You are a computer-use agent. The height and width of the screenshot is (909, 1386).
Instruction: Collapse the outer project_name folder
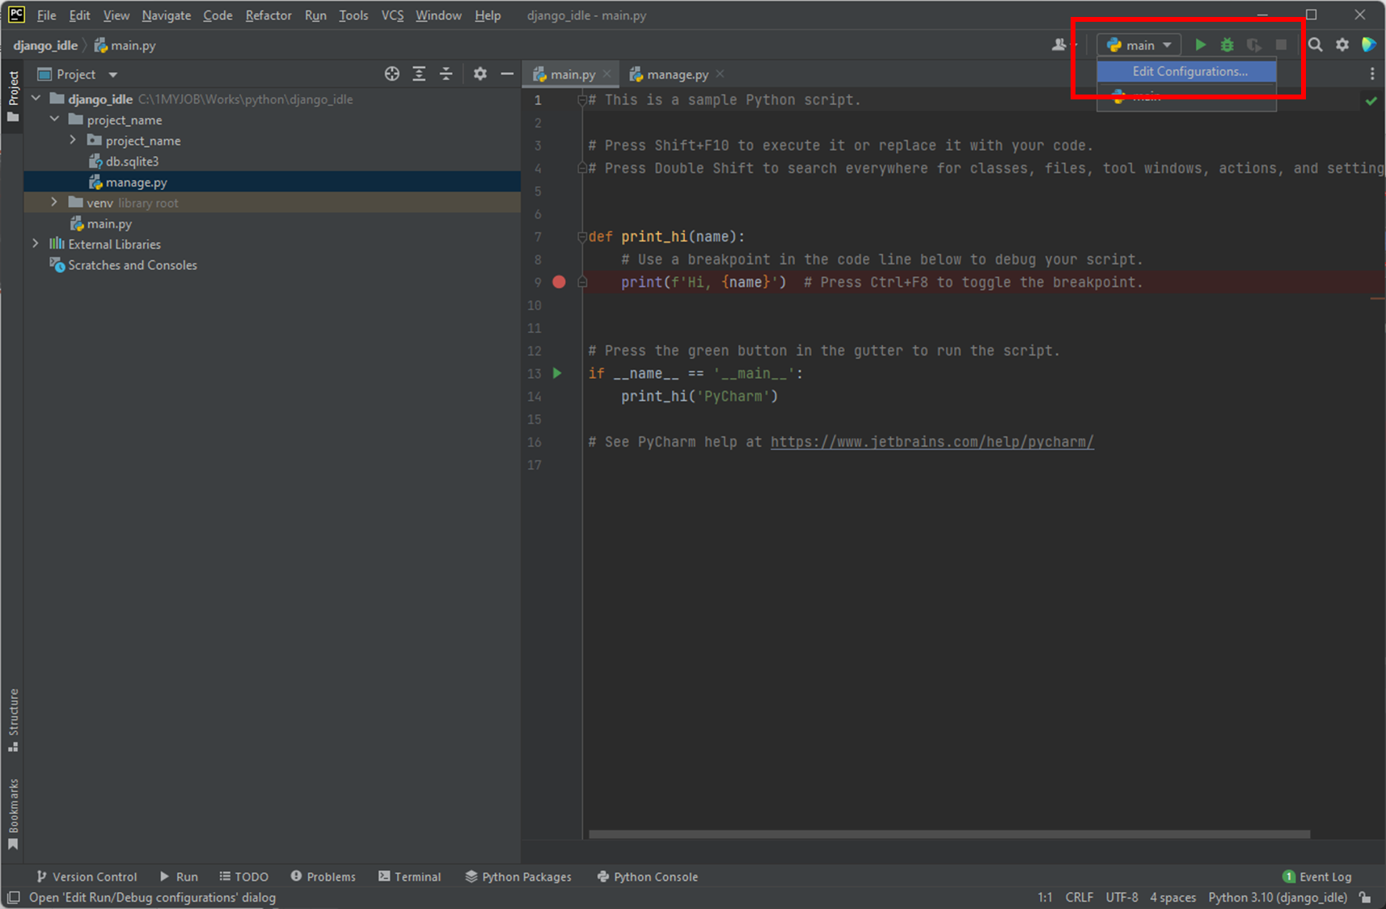(x=55, y=120)
